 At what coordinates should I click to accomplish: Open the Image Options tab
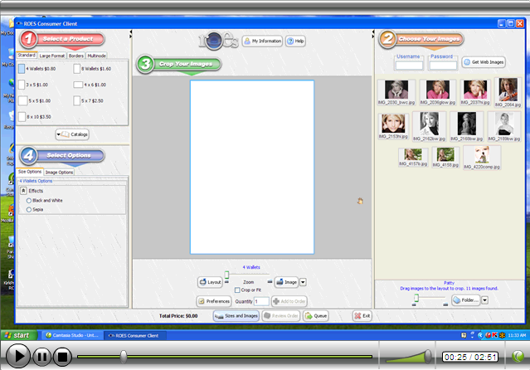pos(59,172)
